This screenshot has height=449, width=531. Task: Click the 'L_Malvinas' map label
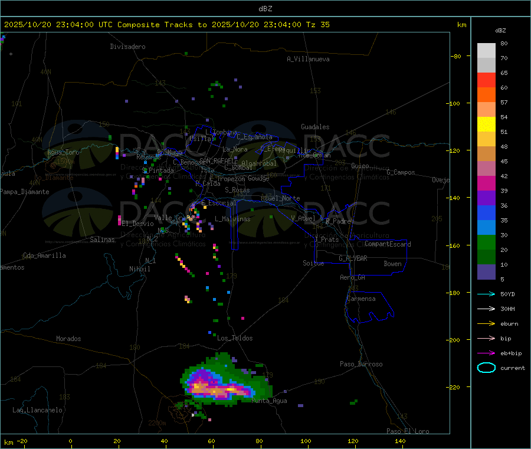point(232,219)
